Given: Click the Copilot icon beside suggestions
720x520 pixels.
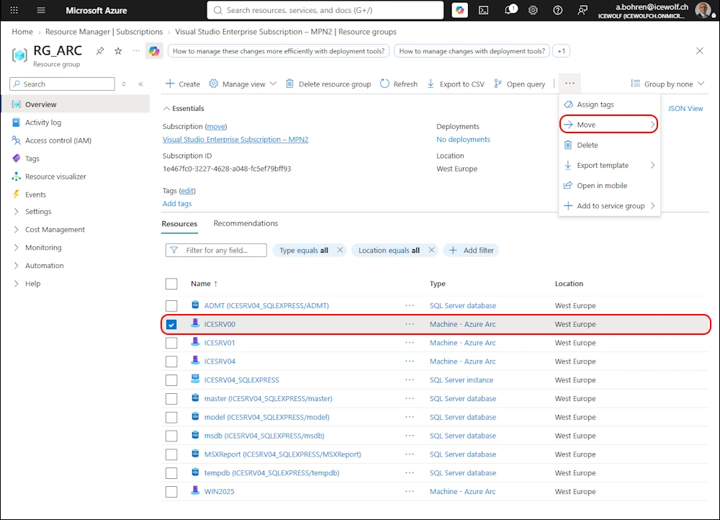Looking at the screenshot, I should (154, 51).
